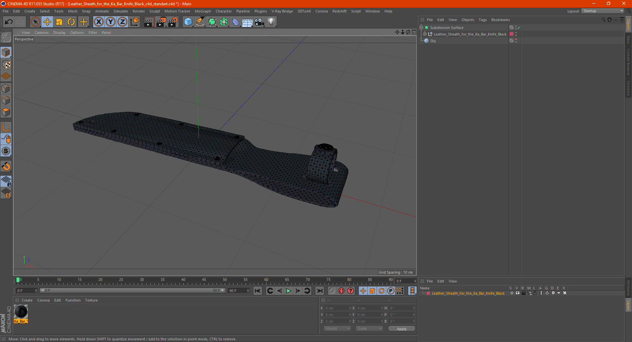Open the spline Pen tool

tap(200, 22)
